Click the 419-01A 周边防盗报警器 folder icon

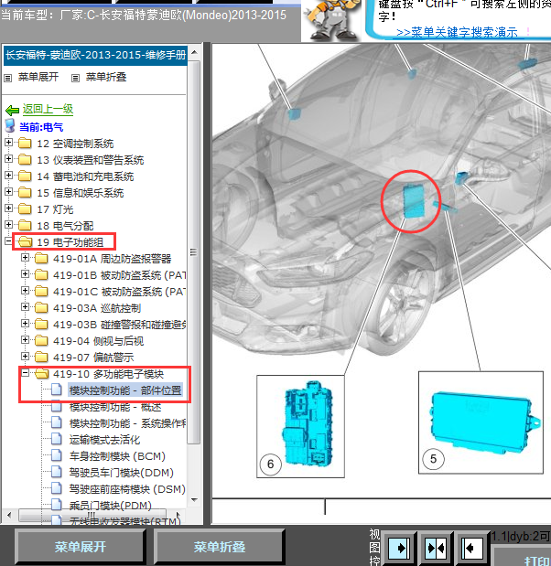click(41, 258)
